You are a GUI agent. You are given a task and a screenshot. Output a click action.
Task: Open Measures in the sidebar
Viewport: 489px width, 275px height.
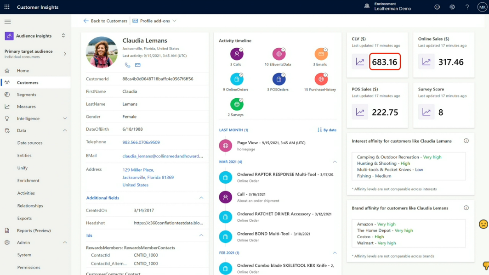(x=26, y=107)
